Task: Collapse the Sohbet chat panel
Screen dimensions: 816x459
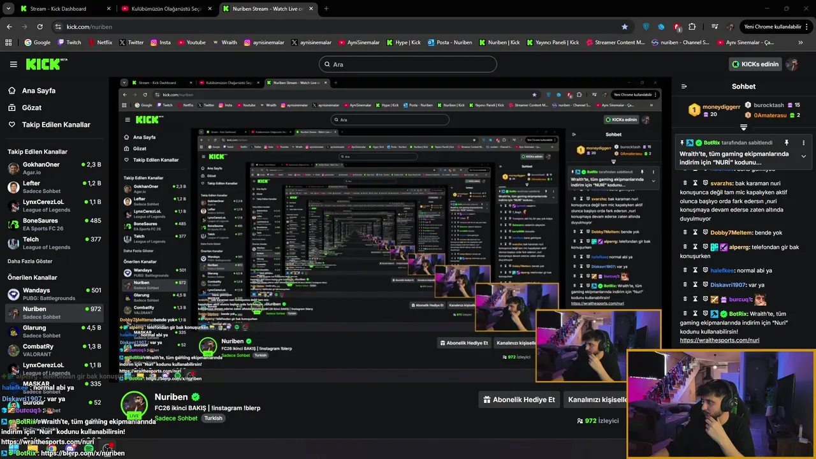Action: [x=684, y=86]
